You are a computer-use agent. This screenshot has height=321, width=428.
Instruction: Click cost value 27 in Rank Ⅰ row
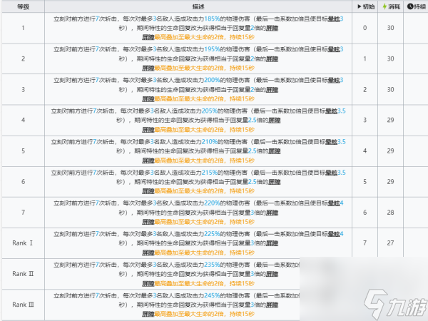point(391,243)
